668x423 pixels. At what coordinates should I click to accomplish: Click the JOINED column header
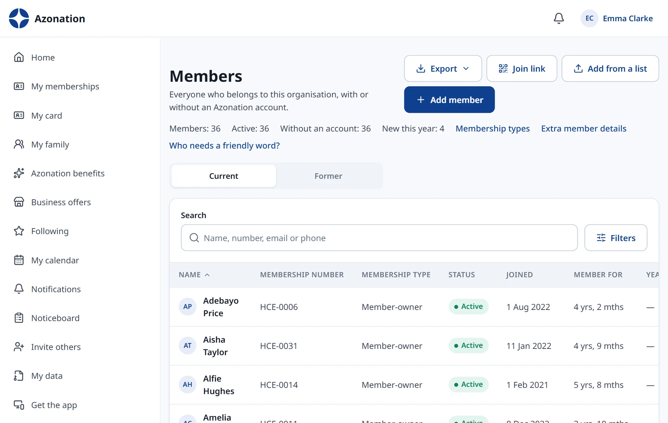[519, 275]
